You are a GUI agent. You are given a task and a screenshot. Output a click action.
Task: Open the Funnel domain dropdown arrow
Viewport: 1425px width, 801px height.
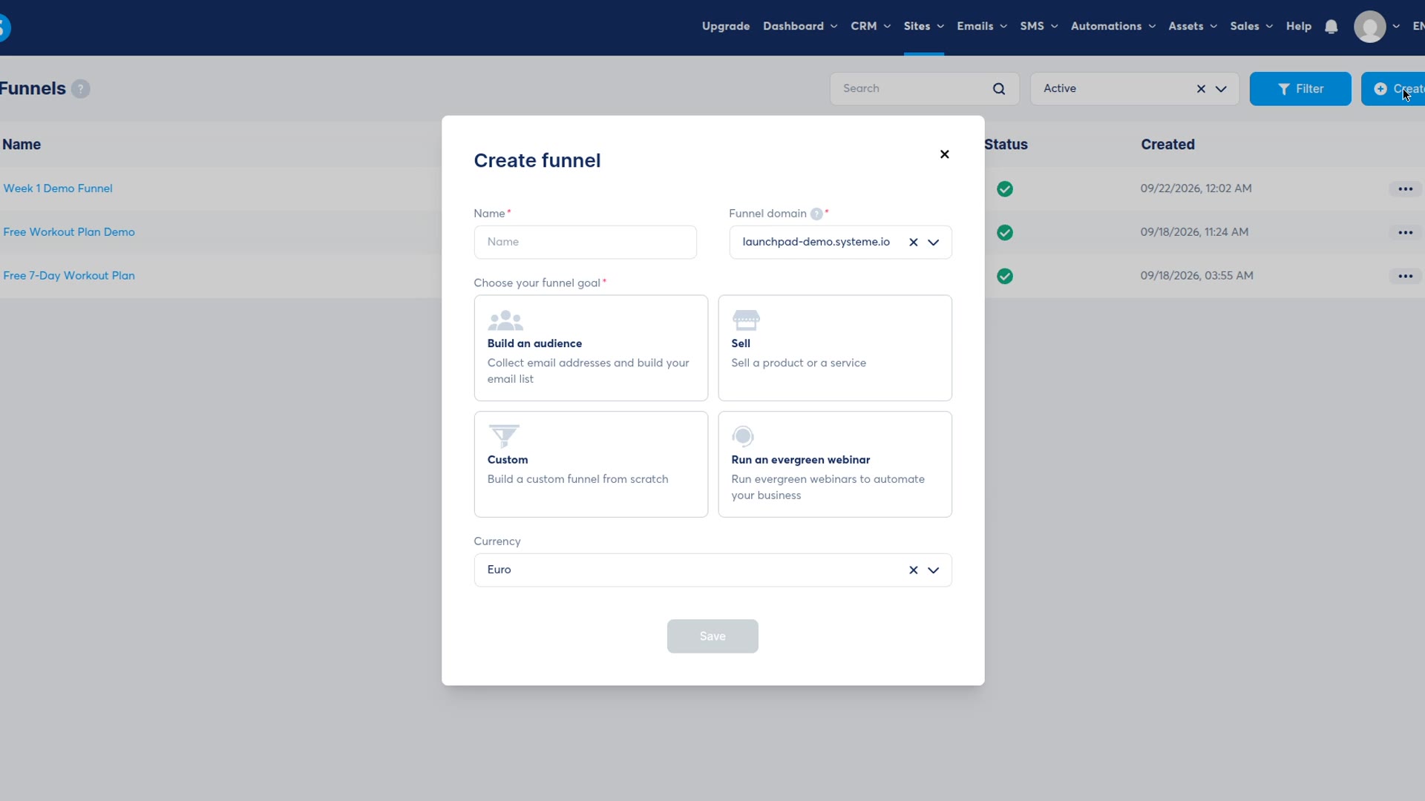coord(934,242)
